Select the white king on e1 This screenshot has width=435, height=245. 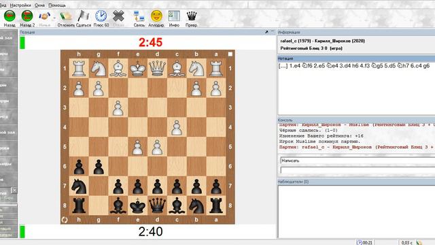[137, 68]
